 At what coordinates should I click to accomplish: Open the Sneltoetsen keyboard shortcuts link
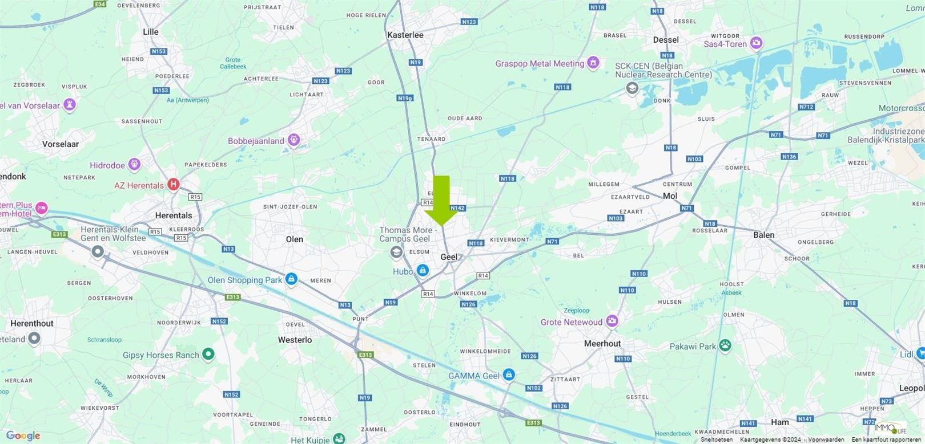coord(717,440)
